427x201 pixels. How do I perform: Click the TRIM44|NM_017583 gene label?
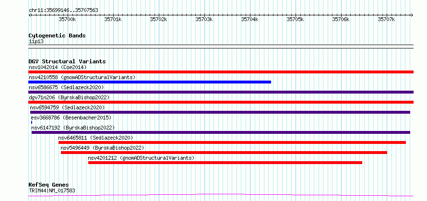point(52,190)
